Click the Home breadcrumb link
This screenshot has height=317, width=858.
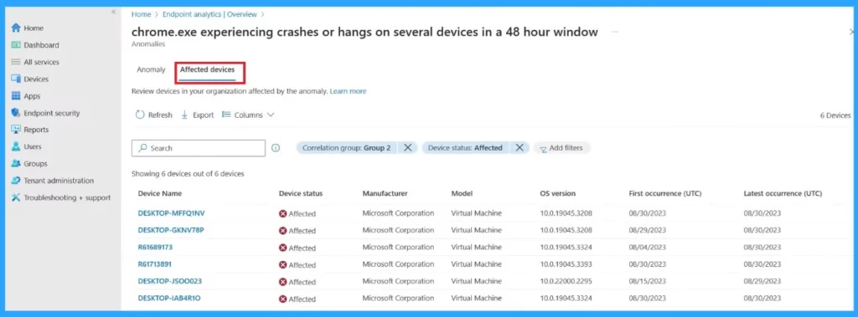pos(141,14)
